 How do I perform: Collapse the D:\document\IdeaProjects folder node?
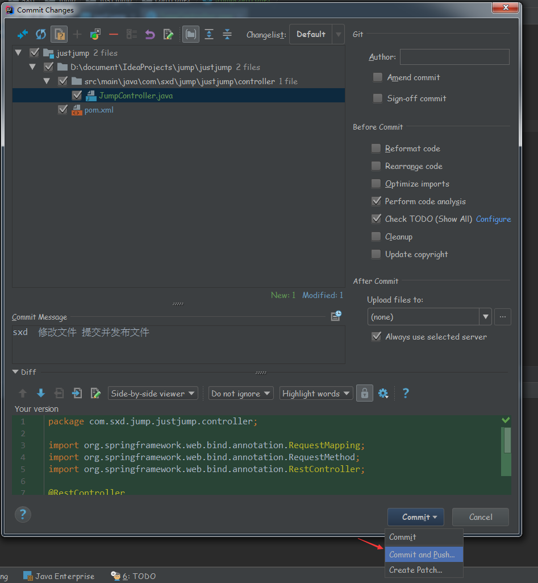pos(32,67)
